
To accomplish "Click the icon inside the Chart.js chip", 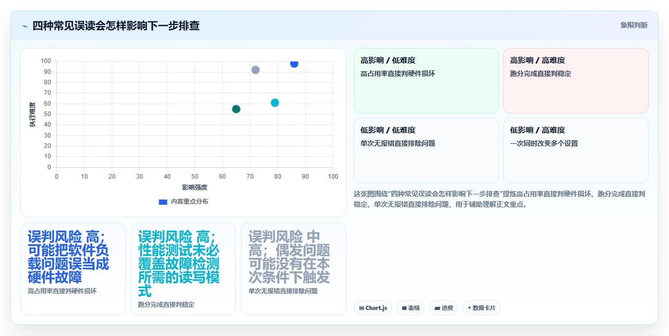I will [x=362, y=308].
